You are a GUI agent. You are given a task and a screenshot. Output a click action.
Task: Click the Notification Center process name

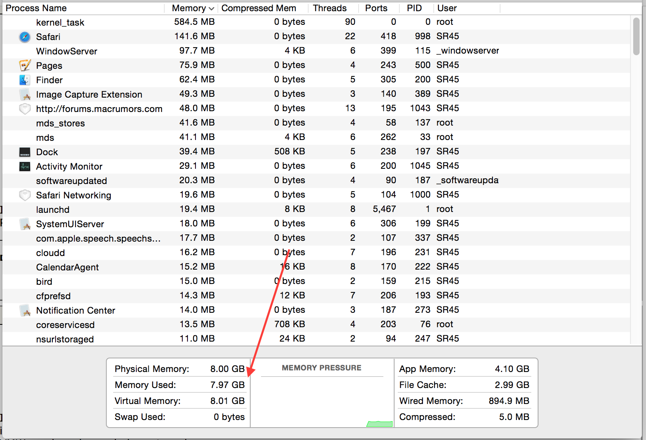click(76, 310)
